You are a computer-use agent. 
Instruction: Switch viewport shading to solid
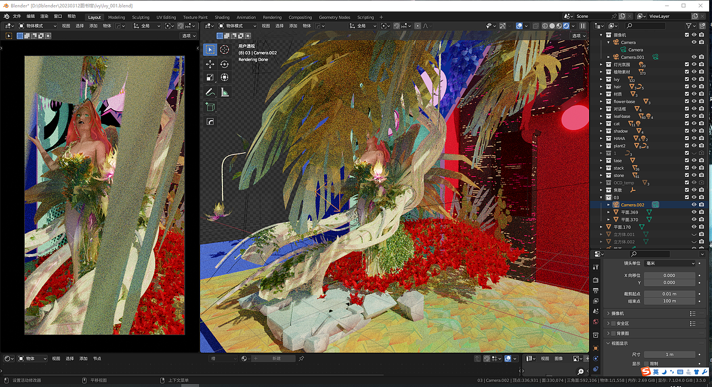(x=552, y=26)
